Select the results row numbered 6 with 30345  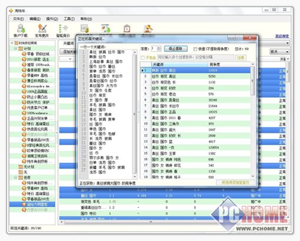click(x=196, y=100)
